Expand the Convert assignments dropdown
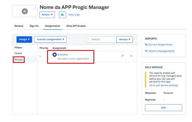This screenshot has height=122, width=192. pyautogui.click(x=50, y=39)
